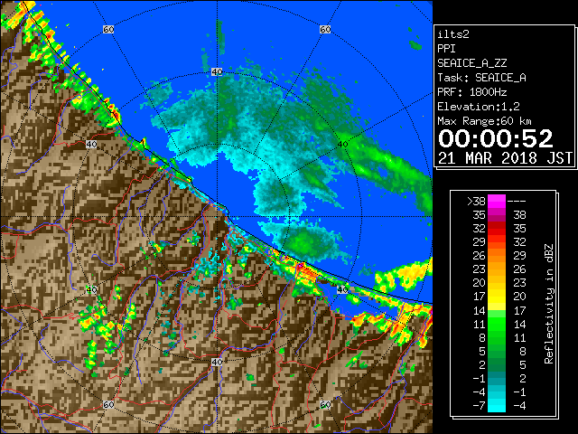Select the '21 MAR 2018 JST' date
The height and width of the screenshot is (434, 578).
coord(505,158)
